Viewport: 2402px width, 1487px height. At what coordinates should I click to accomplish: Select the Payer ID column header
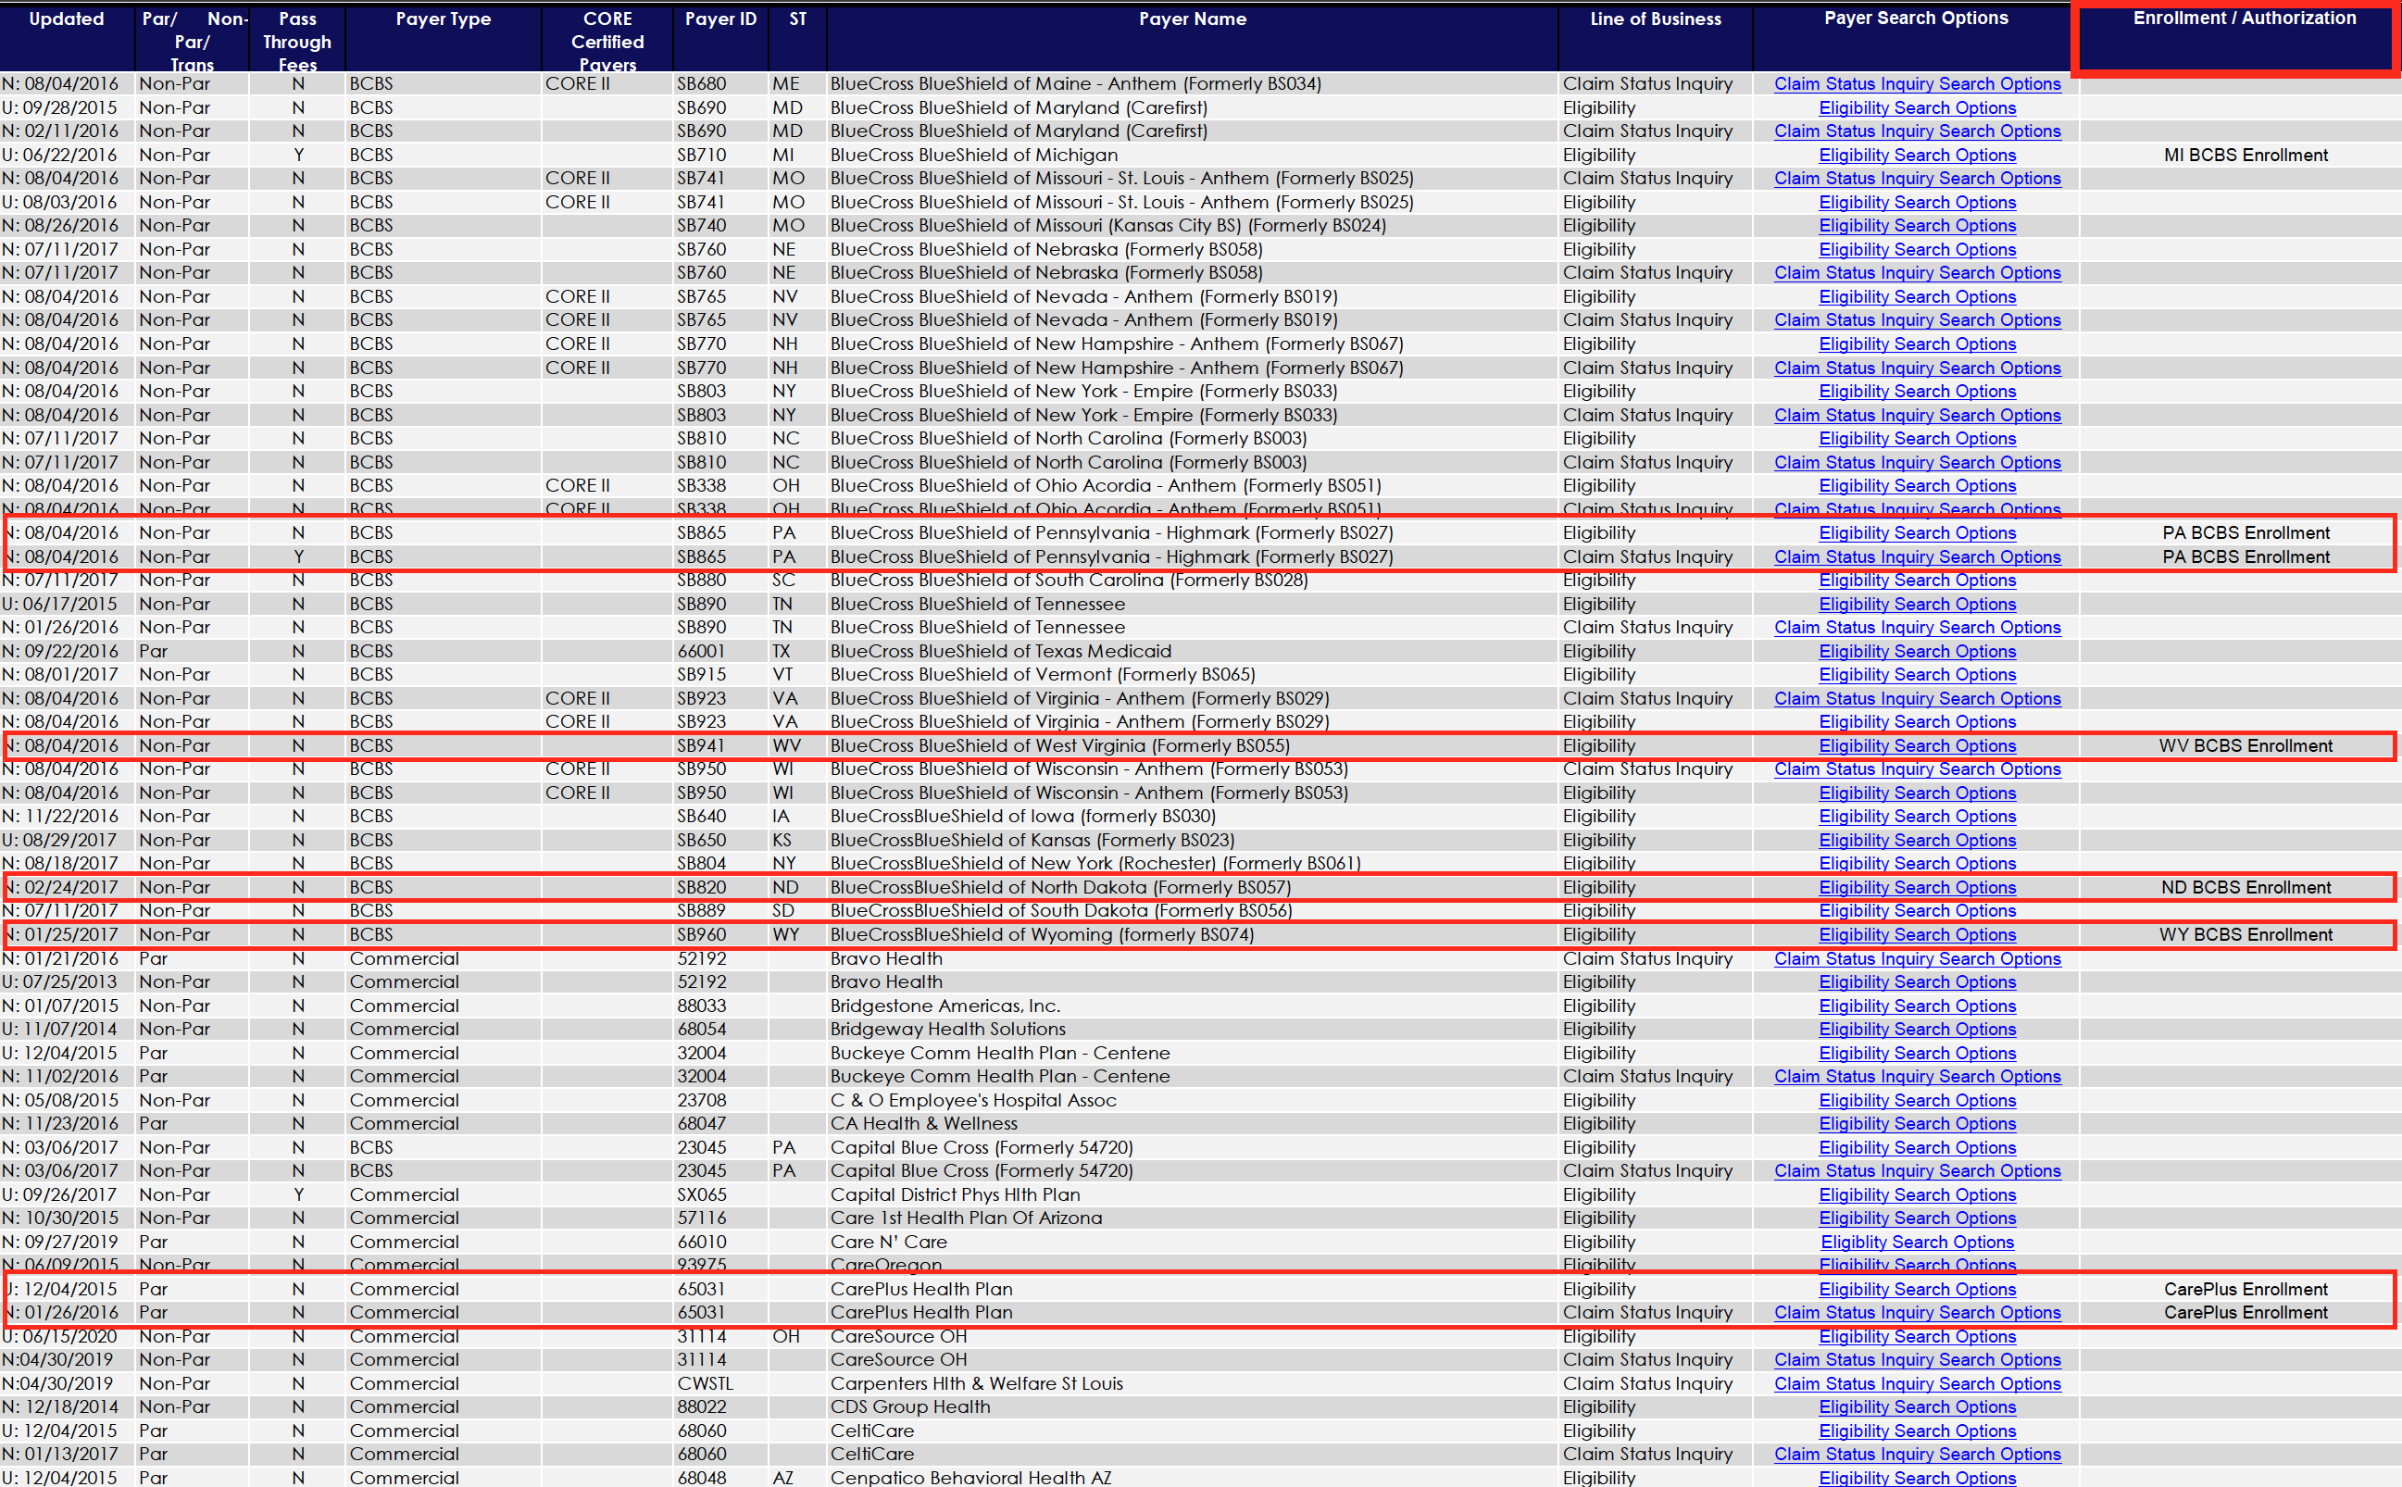pyautogui.click(x=720, y=19)
